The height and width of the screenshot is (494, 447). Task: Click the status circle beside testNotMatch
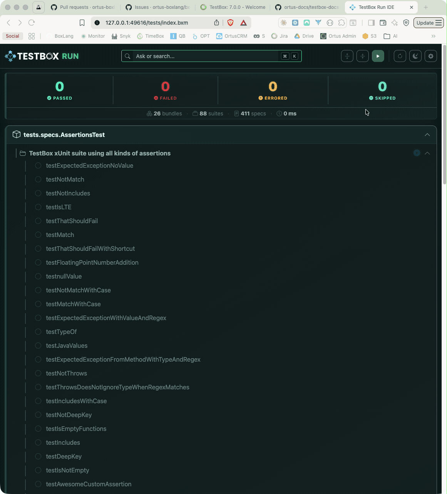tap(38, 180)
